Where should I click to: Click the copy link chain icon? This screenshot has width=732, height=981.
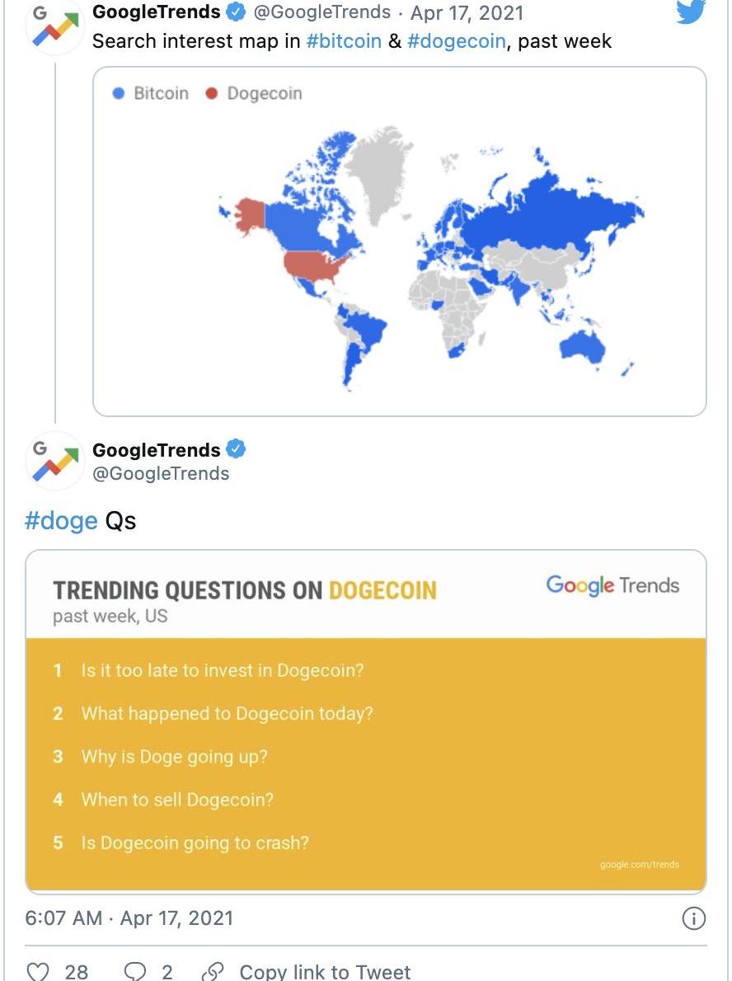(x=213, y=972)
